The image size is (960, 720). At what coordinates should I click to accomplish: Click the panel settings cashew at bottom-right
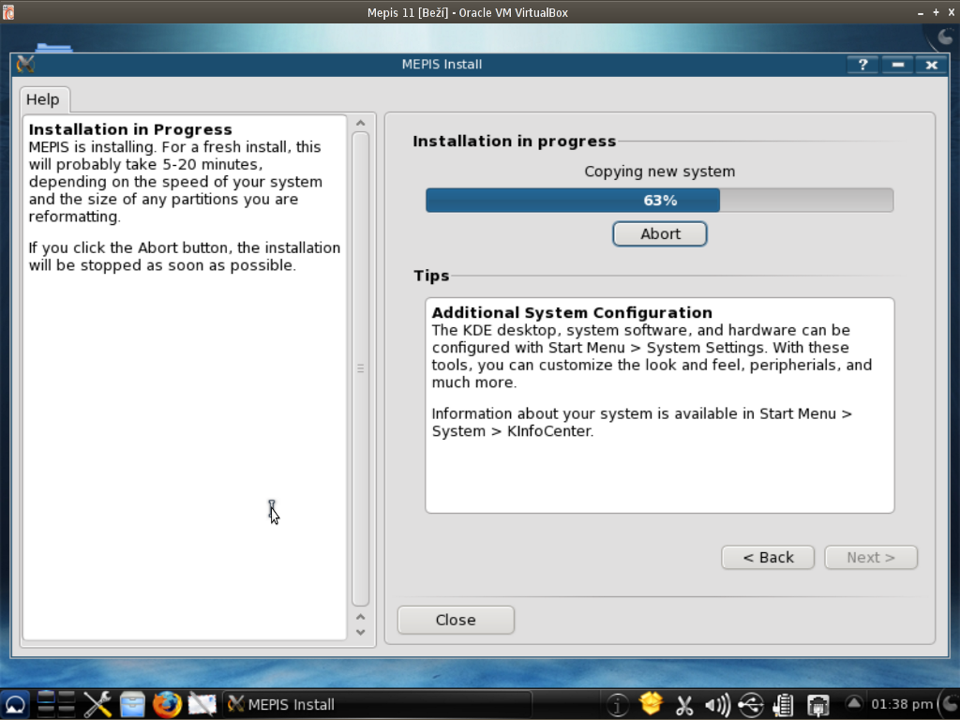tap(950, 704)
